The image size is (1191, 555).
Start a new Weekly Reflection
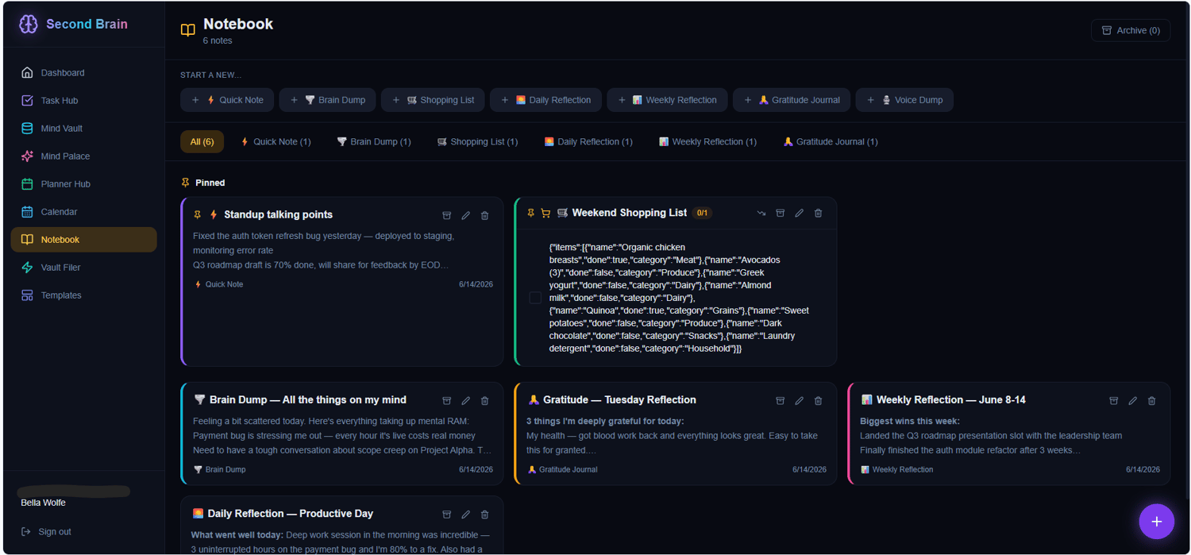tap(667, 100)
